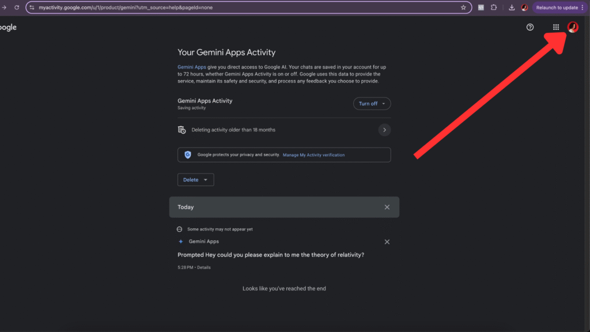The width and height of the screenshot is (590, 332).
Task: Click the Google privacy shield icon
Action: [188, 154]
